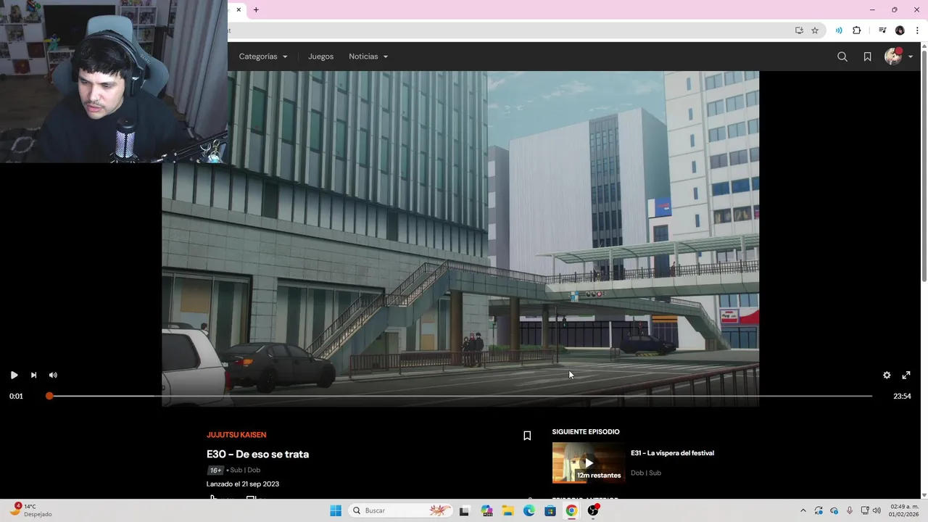Image resolution: width=928 pixels, height=522 pixels.
Task: Seek on the video progress track
Action: pos(460,396)
